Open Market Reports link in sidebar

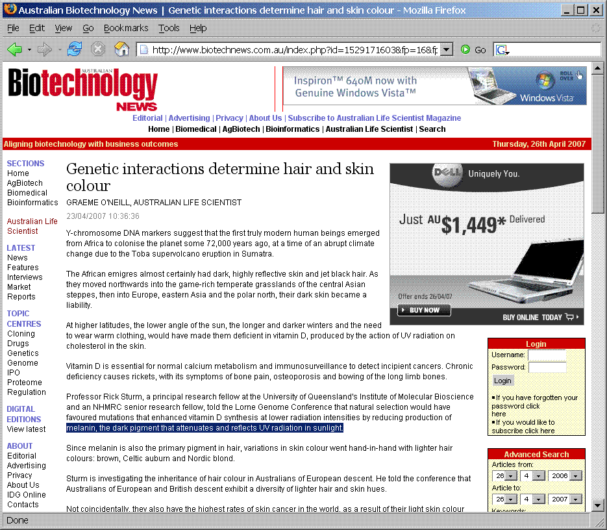pyautogui.click(x=21, y=292)
